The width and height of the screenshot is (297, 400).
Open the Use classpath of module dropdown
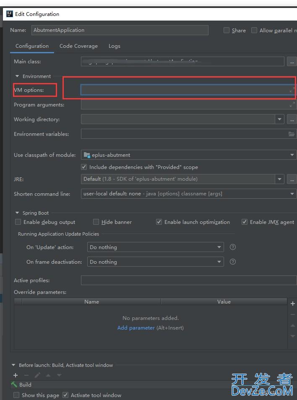pyautogui.click(x=189, y=155)
